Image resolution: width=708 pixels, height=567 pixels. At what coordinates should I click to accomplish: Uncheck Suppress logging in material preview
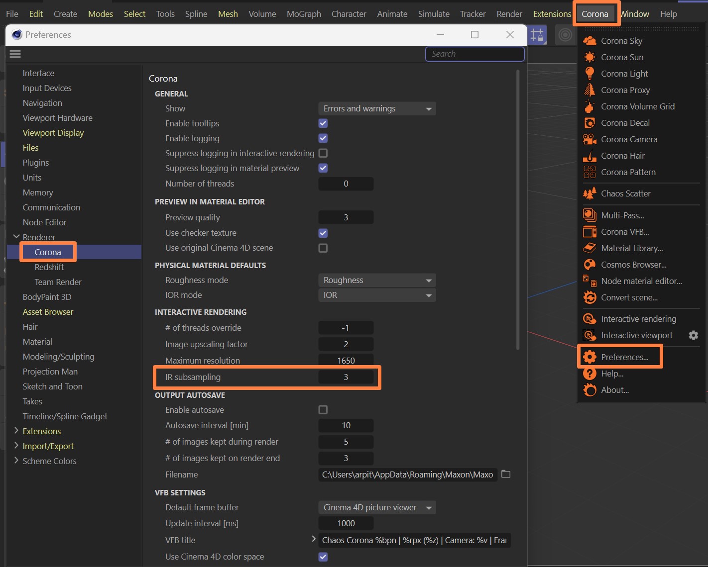pyautogui.click(x=323, y=168)
